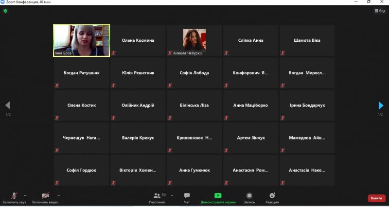Click muted mic icon on Артем Зінчук tile

click(226, 150)
